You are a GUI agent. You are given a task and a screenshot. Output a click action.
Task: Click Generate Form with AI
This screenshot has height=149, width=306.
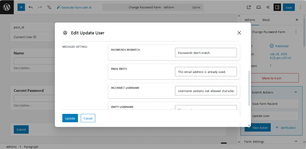(x=74, y=7)
